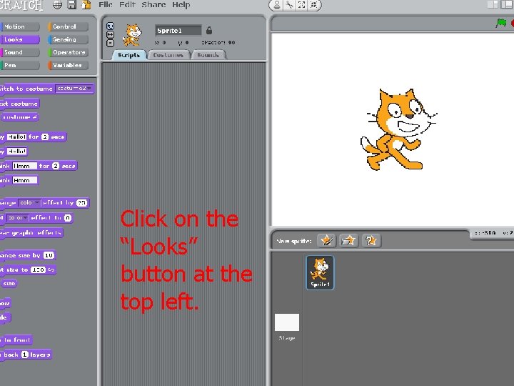Click the small stage view mode icon
This screenshot has height=386, width=514.
pos(493,4)
